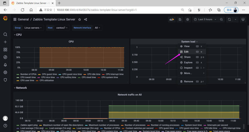Open the Create plus icon in the sidebar
This screenshot has width=249, height=132.
pyautogui.click(x=5, y=42)
